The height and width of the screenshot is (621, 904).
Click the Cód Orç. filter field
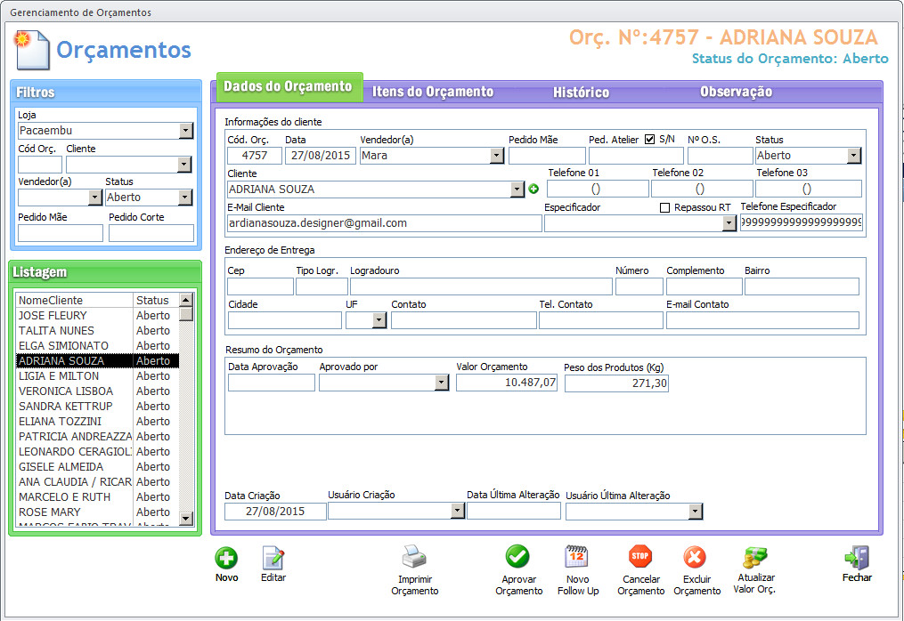point(40,165)
